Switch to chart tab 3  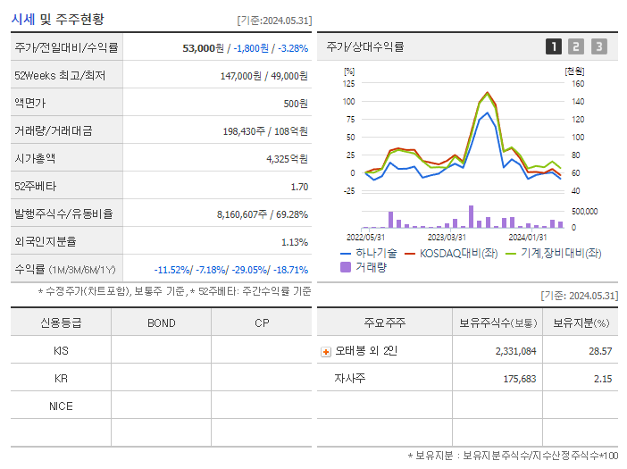(x=599, y=46)
